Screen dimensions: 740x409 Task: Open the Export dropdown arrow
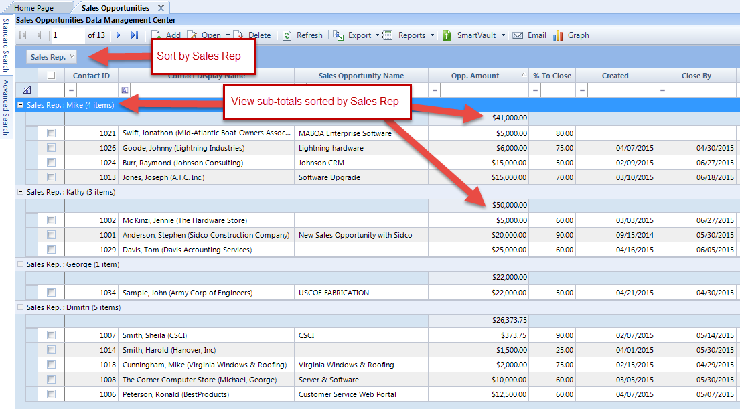click(376, 35)
